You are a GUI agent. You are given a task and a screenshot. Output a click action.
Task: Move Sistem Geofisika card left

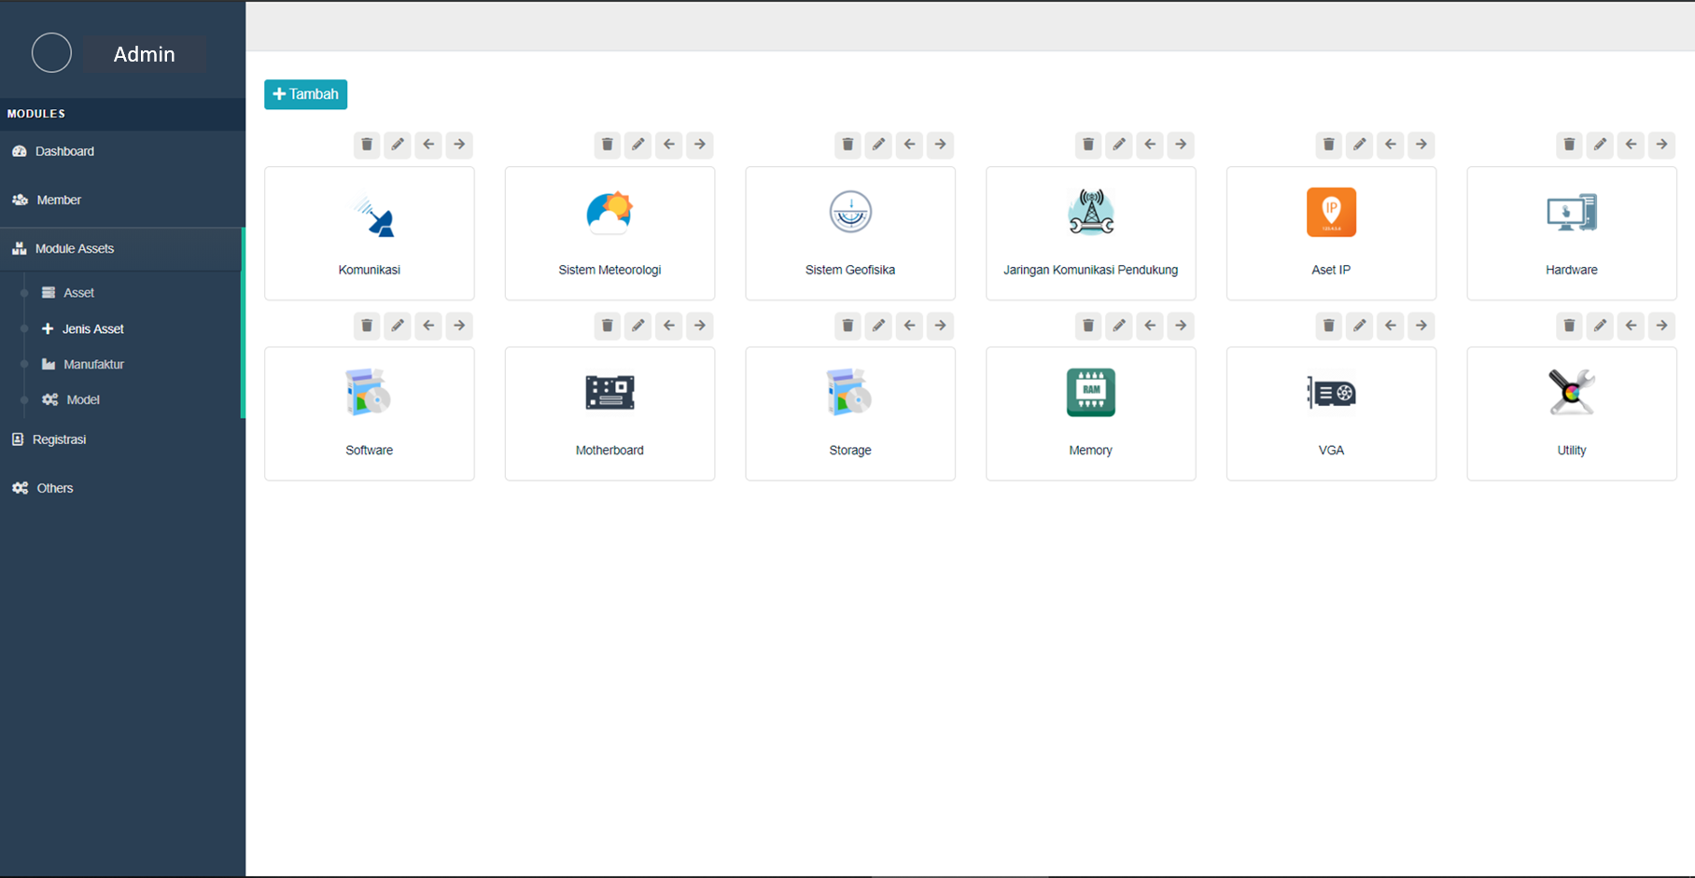tap(909, 145)
